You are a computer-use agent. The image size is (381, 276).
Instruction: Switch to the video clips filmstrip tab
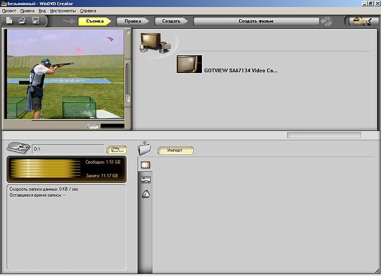145,166
